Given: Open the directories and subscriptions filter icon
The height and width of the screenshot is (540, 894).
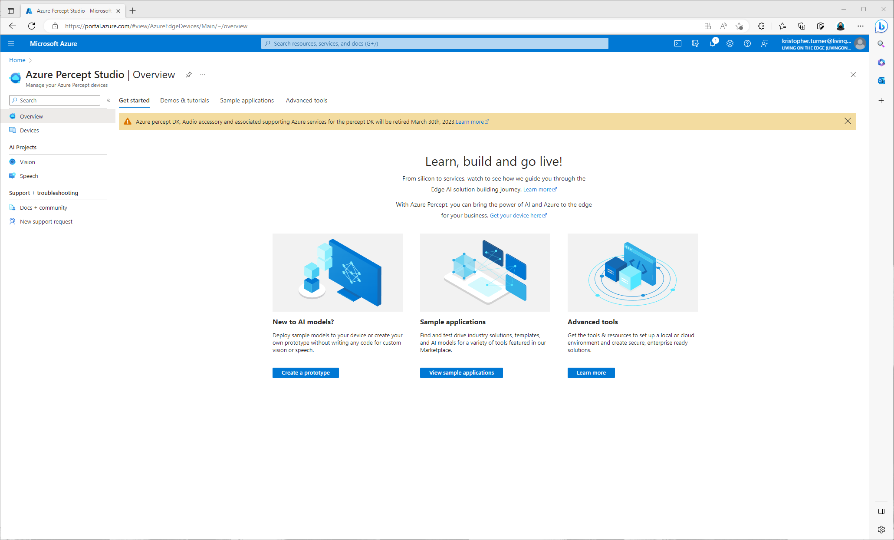Looking at the screenshot, I should coord(695,43).
